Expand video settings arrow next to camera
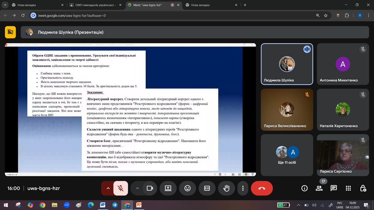The image size is (374, 210). pos(137,188)
